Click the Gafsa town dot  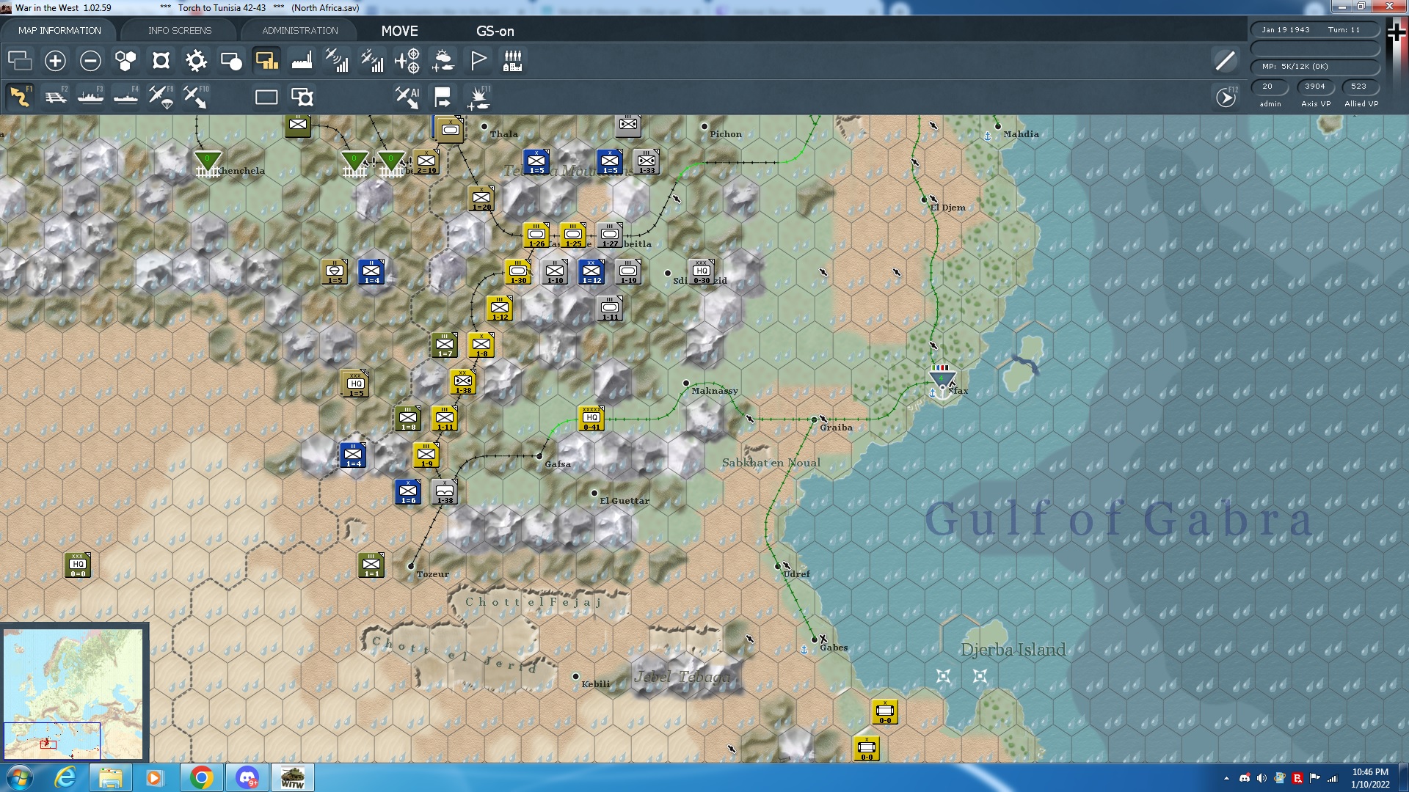pyautogui.click(x=539, y=456)
